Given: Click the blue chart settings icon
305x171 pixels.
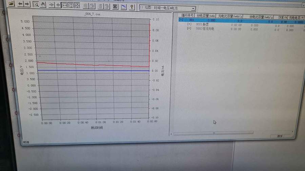Looking at the screenshot, I should point(123,7).
